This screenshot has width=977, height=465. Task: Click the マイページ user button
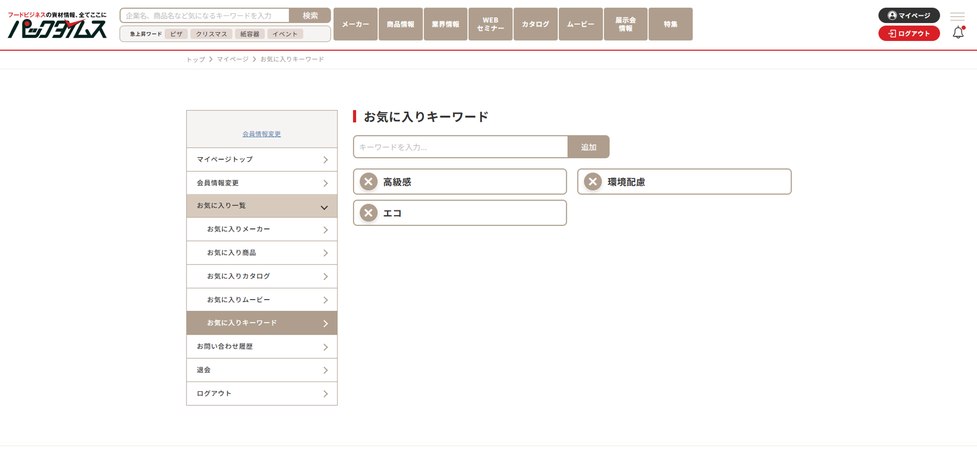[x=909, y=16]
